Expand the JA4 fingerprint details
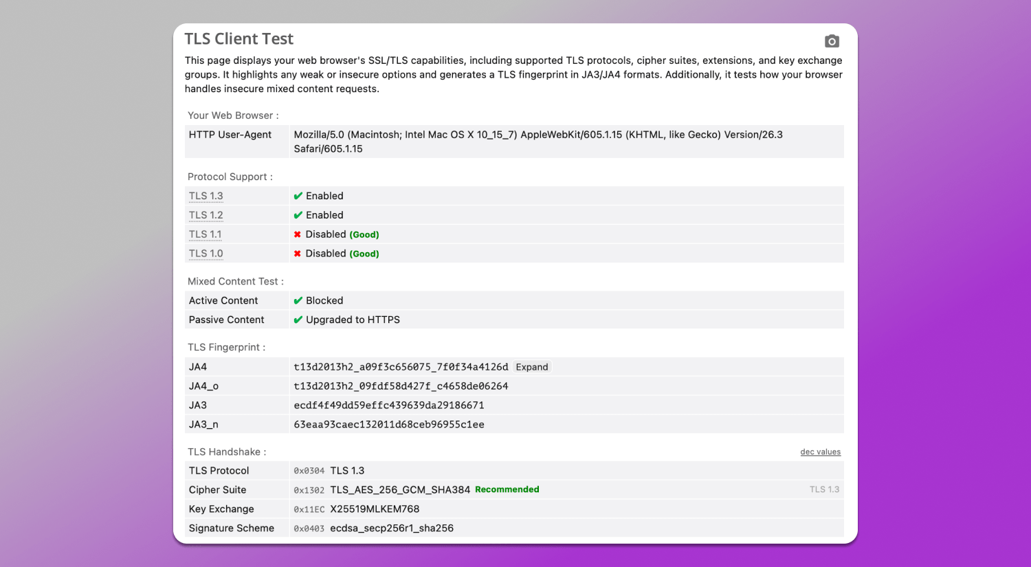The width and height of the screenshot is (1031, 567). (x=532, y=367)
